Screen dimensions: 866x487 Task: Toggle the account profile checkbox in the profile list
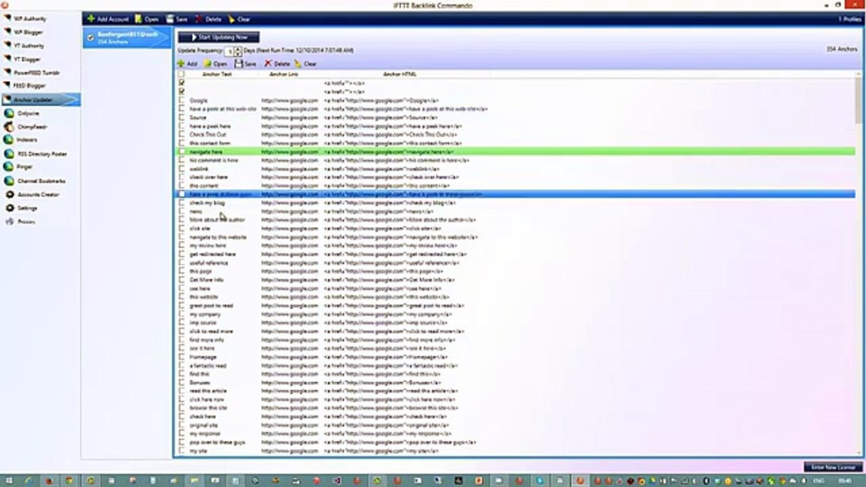pyautogui.click(x=91, y=38)
